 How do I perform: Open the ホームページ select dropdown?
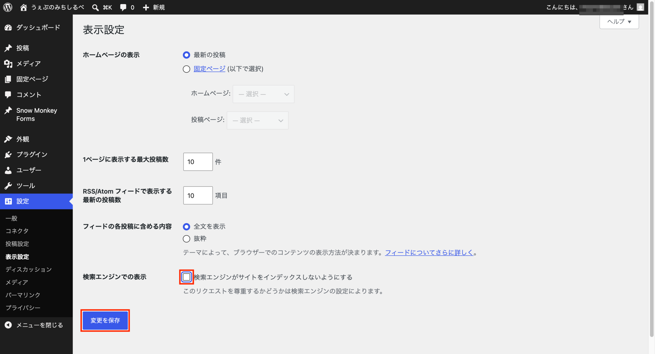point(263,94)
